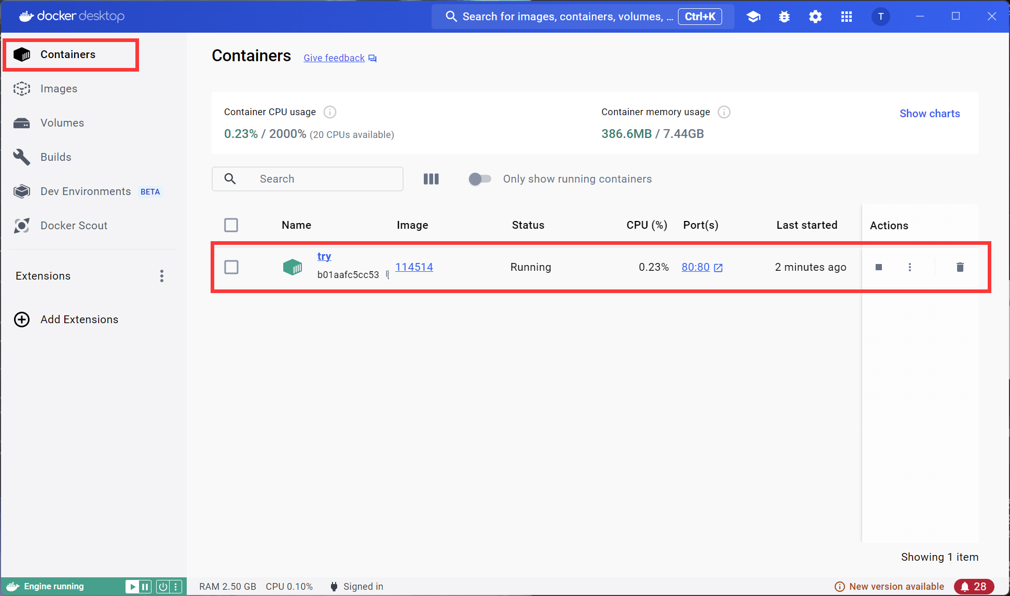1010x596 pixels.
Task: Open the Learning Center graduation cap icon
Action: 753,17
